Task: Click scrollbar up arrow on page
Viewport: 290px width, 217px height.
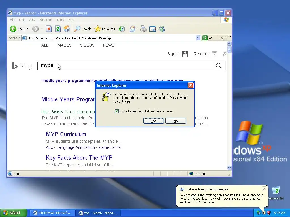Action: 229,43
